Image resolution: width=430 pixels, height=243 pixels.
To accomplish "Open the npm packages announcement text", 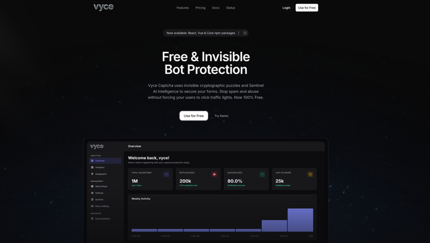I will (x=201, y=33).
